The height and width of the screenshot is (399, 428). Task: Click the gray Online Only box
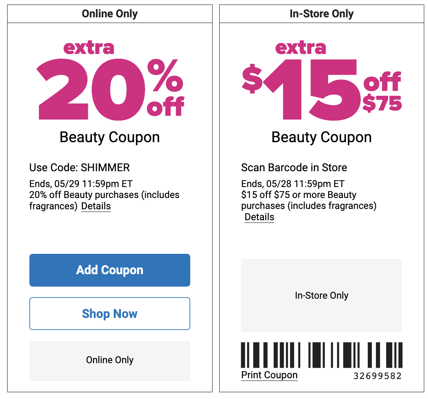(x=110, y=361)
